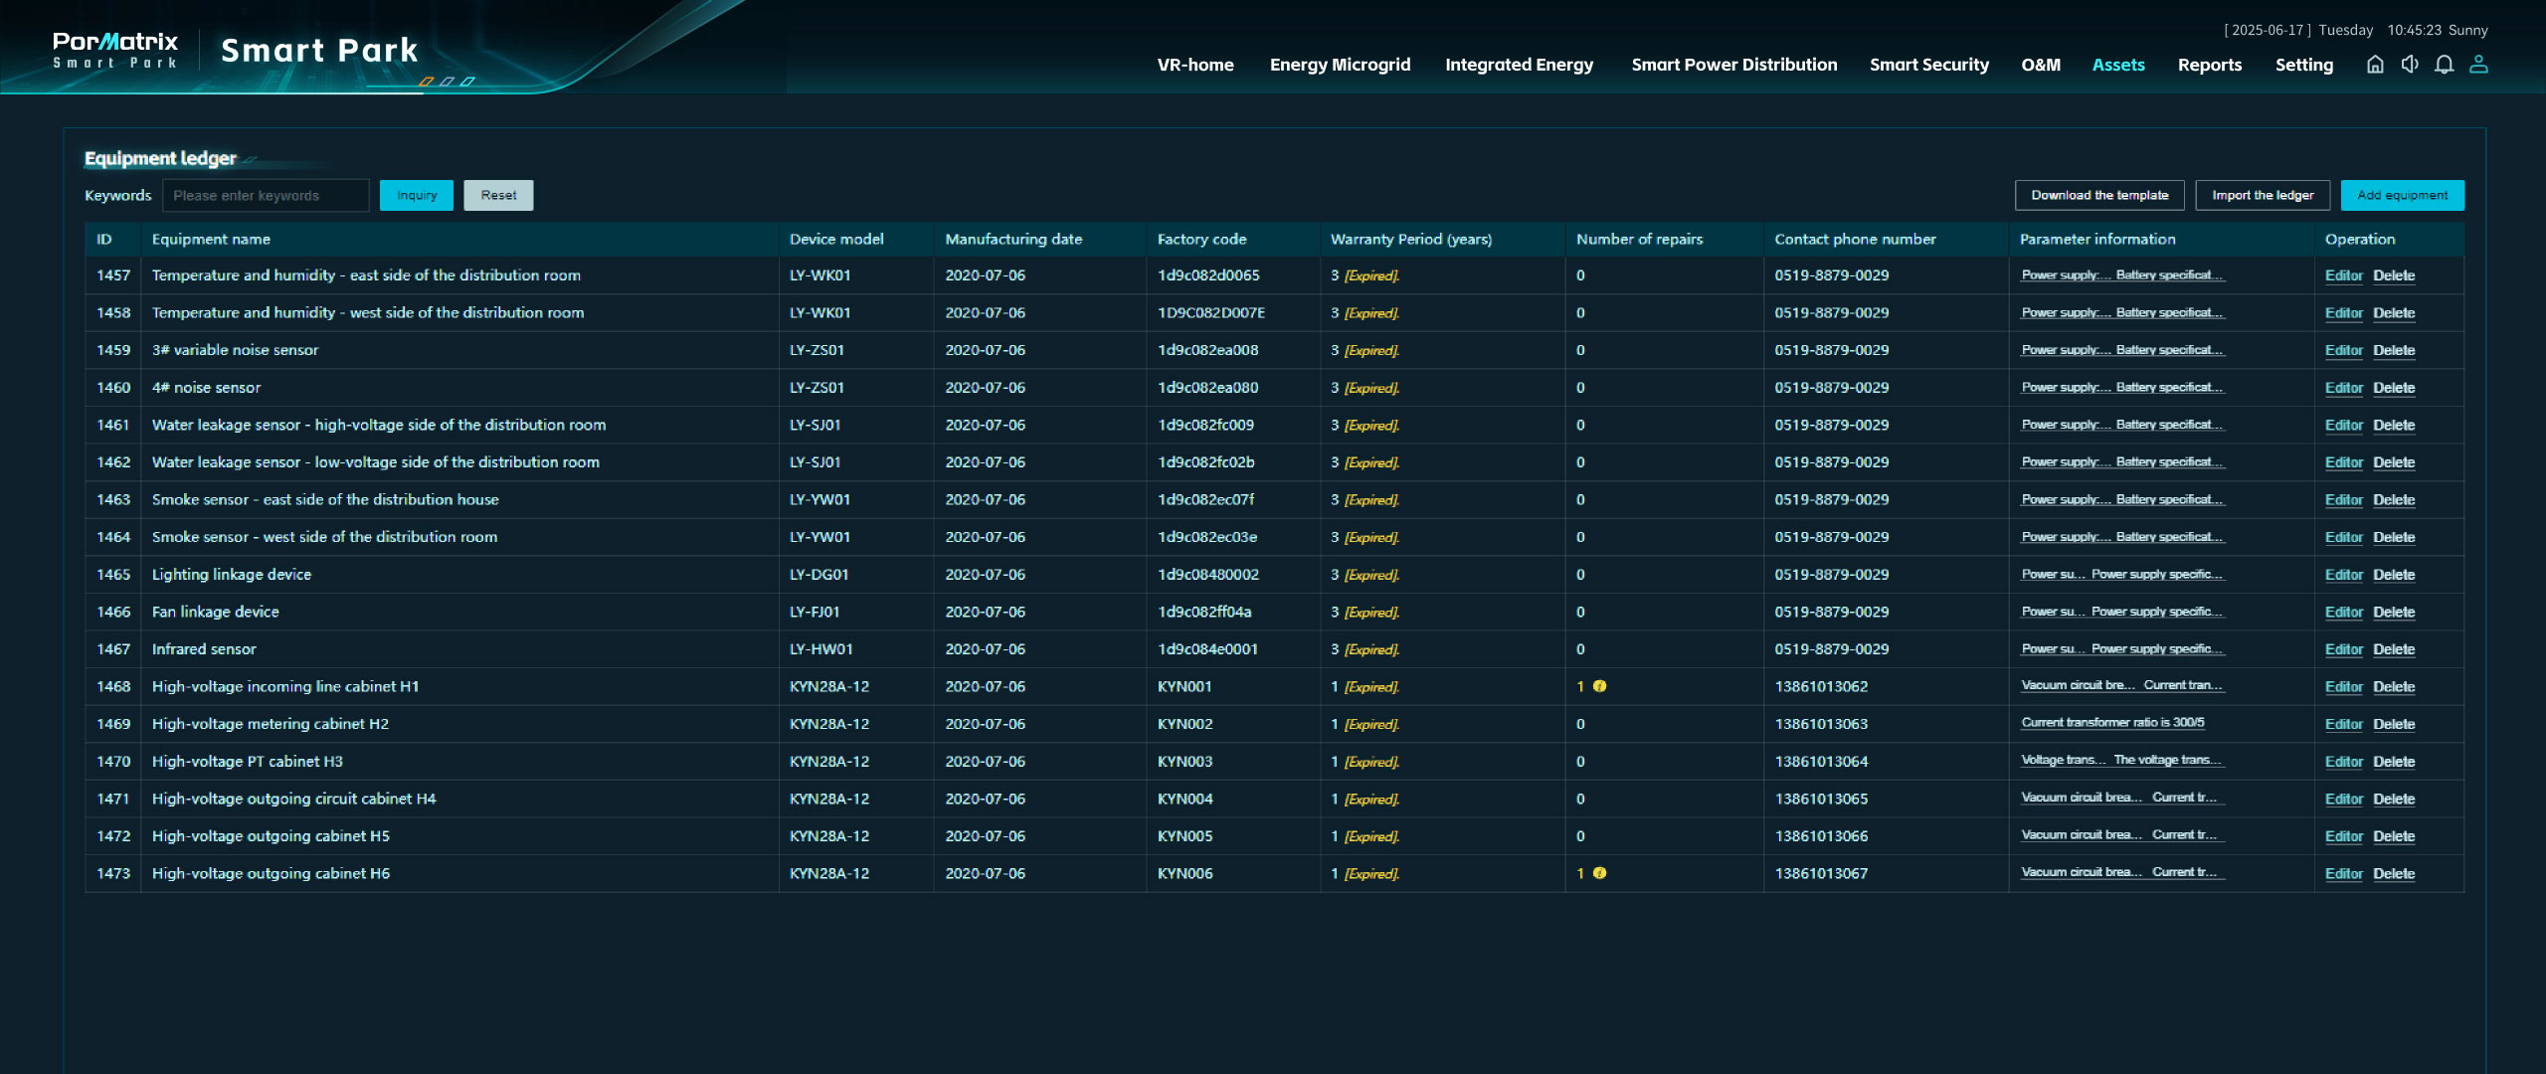Screen dimensions: 2546x1074
Task: Toggle the sound speaker icon
Action: [x=2410, y=65]
